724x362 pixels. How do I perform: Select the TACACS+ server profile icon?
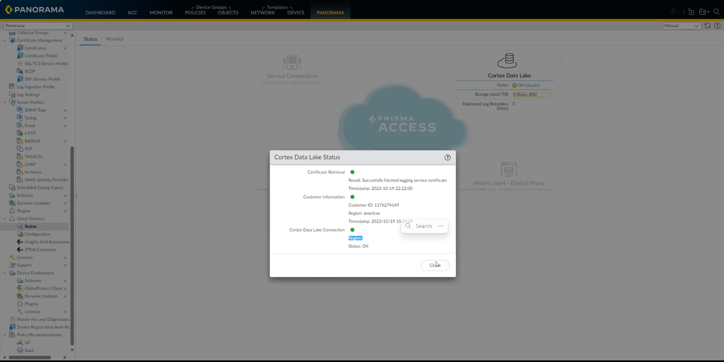pyautogui.click(x=20, y=156)
